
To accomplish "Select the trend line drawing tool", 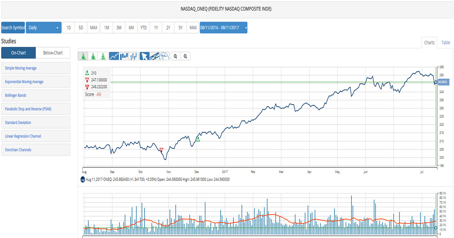I will click(154, 56).
